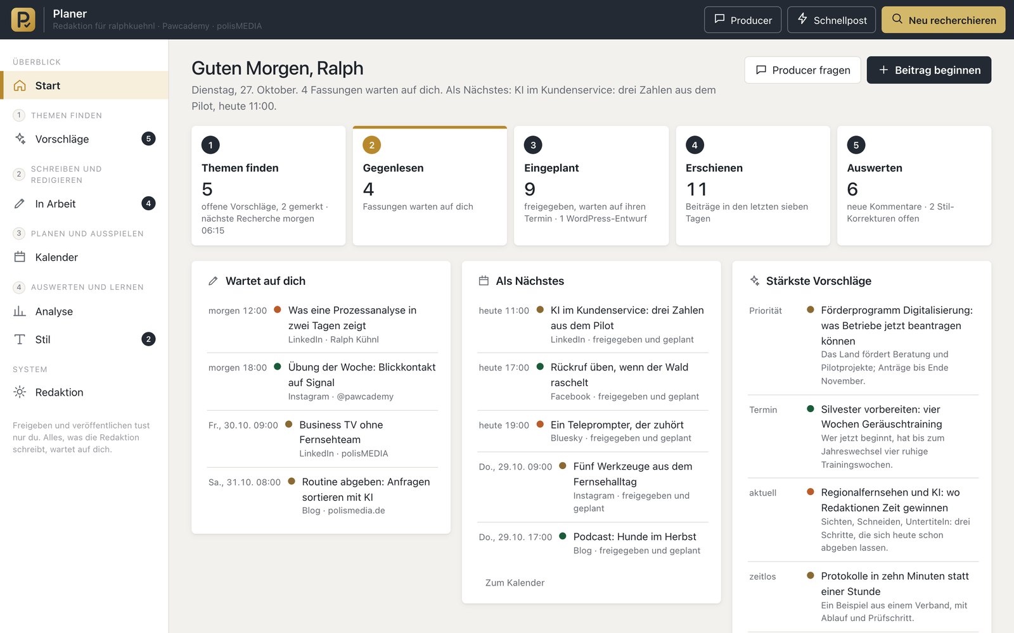Open scheduled post 'Ein Teleprompter, der zuhört'

pos(593,431)
